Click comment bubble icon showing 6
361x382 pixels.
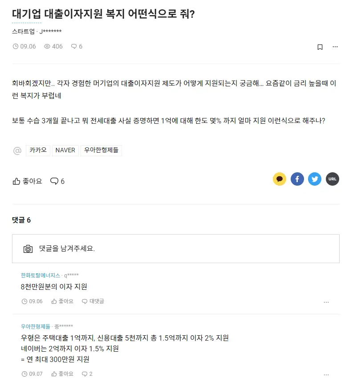click(57, 181)
